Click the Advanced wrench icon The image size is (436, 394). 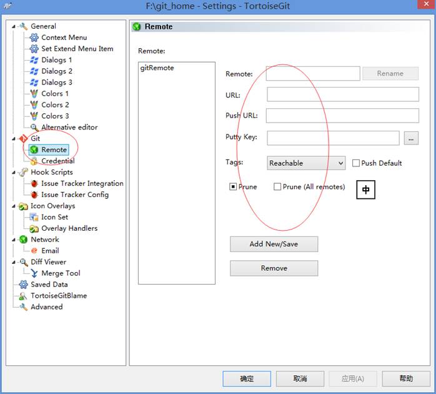coord(23,307)
